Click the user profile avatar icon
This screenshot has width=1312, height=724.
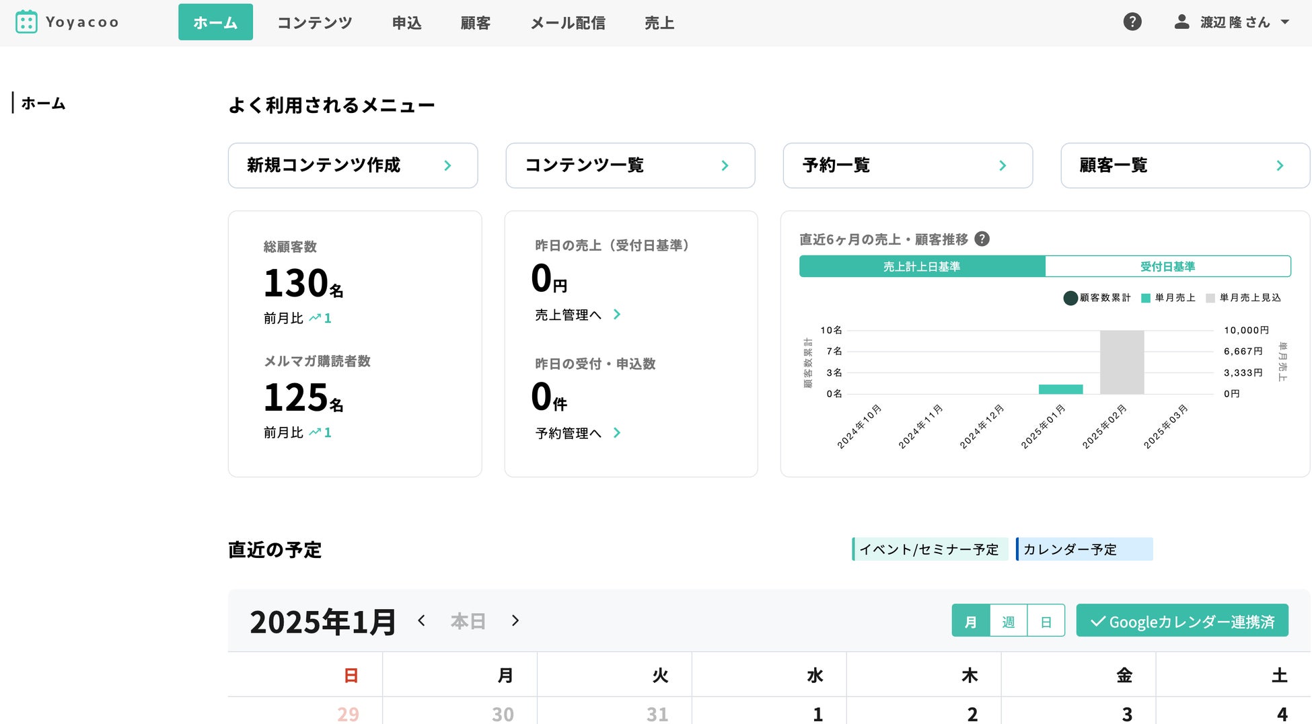1181,22
